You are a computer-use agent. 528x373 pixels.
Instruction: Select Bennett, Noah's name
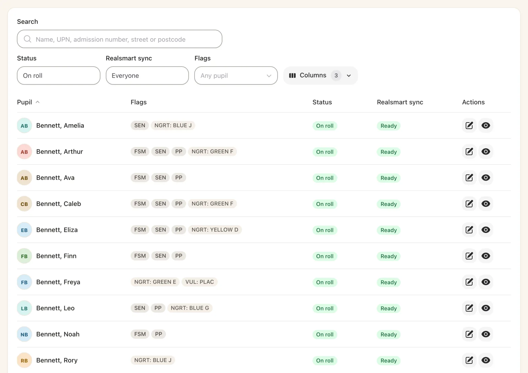(x=58, y=334)
